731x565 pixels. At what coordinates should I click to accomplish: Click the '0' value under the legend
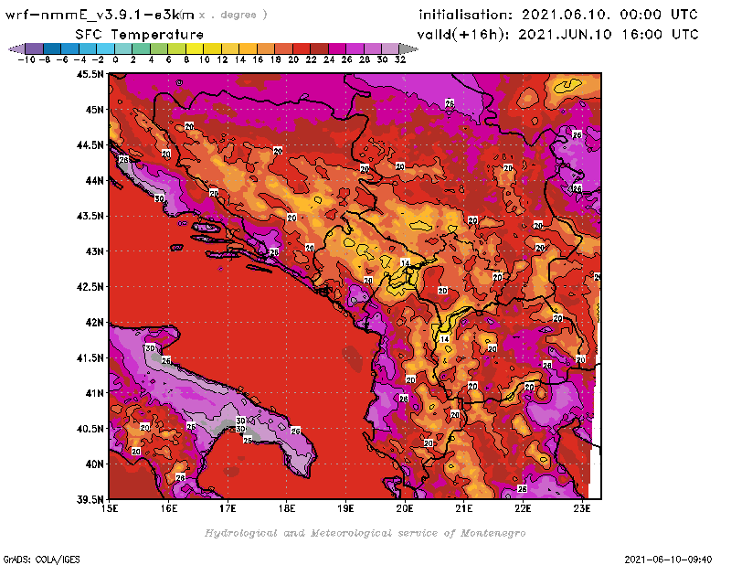115,60
